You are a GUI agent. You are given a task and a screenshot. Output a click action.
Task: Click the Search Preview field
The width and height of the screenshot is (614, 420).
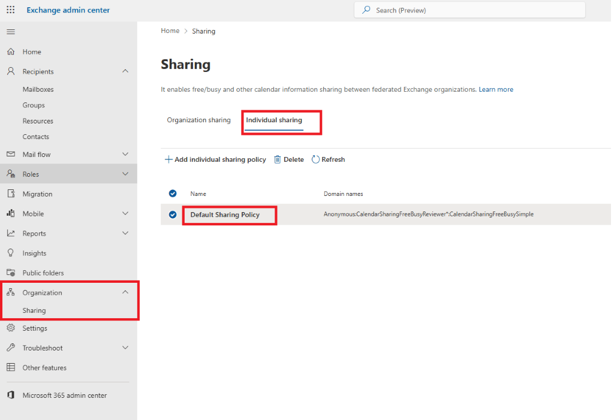point(469,10)
